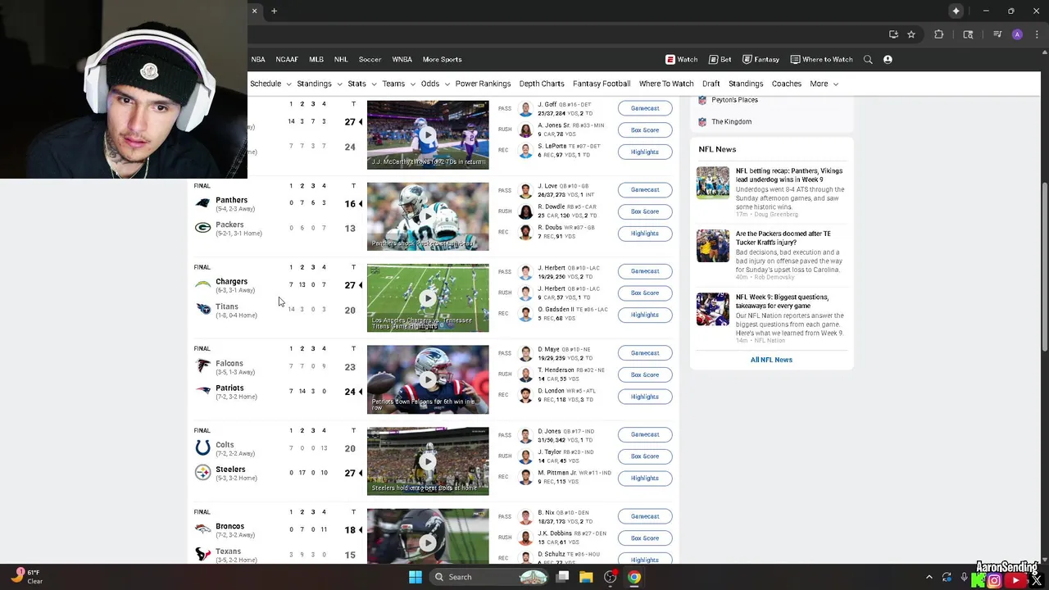
Task: Play the Steelers hold on to beat Colts video
Action: pyautogui.click(x=428, y=461)
